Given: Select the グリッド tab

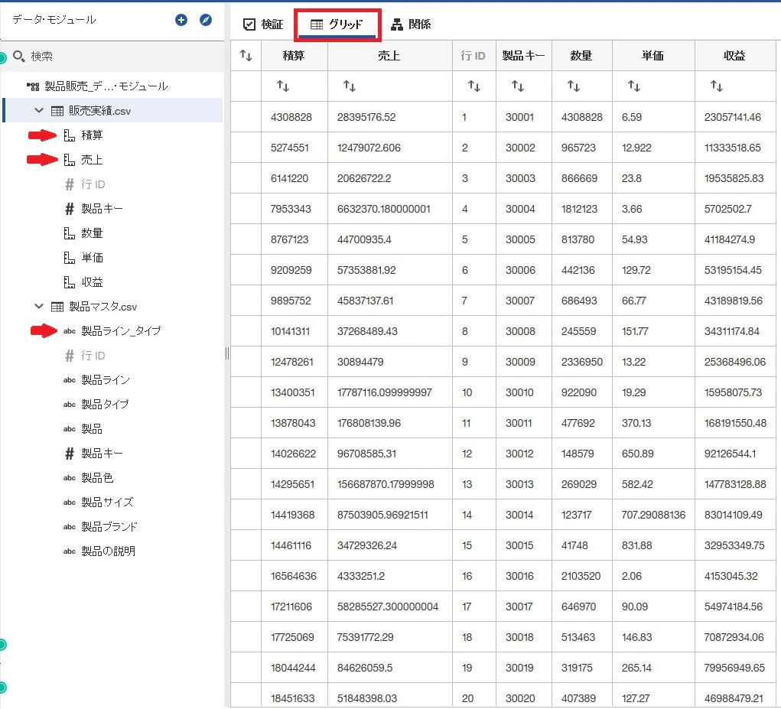Looking at the screenshot, I should tap(337, 24).
